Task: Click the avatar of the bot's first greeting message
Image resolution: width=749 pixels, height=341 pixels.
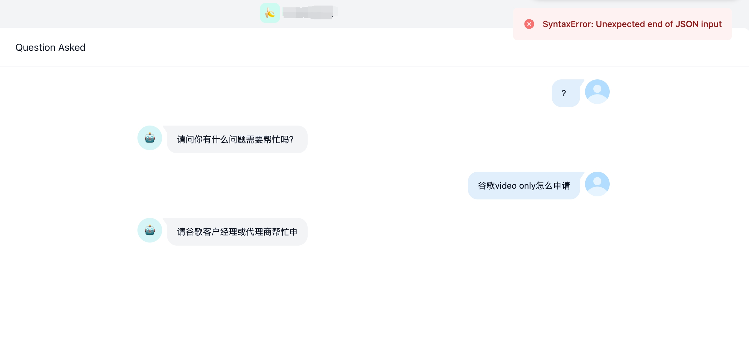Action: pyautogui.click(x=149, y=138)
